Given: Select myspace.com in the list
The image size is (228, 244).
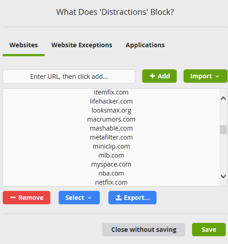Looking at the screenshot, I should click(x=111, y=165).
